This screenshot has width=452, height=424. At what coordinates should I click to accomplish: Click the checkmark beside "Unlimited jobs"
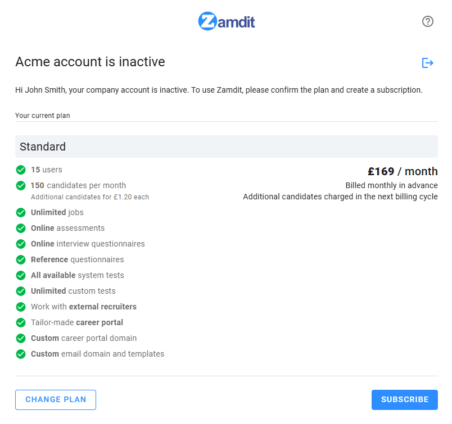coord(21,212)
